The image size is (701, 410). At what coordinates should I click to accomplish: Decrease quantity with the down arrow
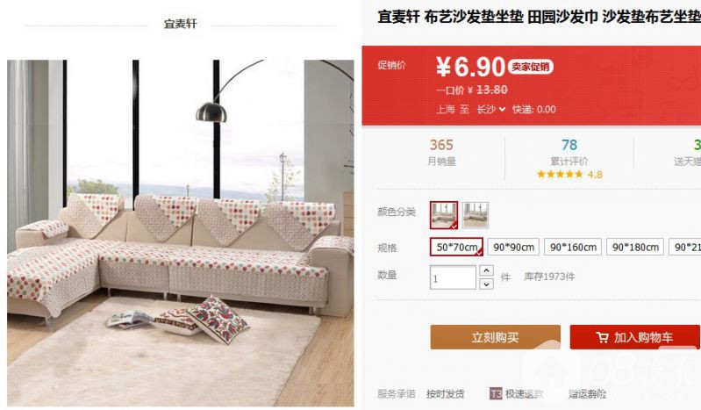point(486,284)
